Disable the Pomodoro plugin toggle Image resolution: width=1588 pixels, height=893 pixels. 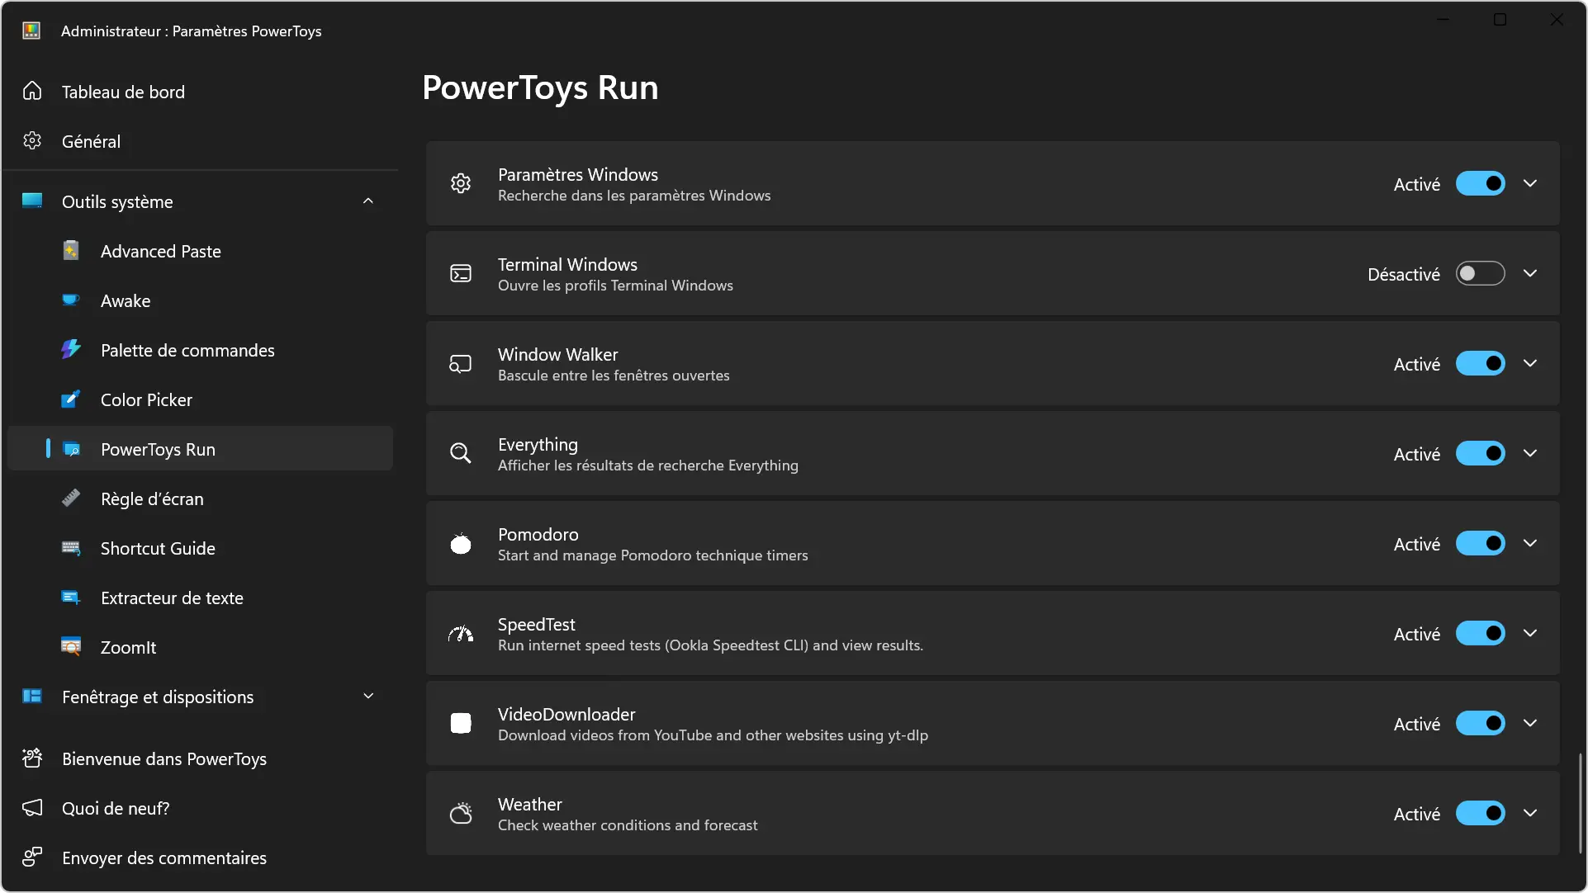click(1480, 543)
